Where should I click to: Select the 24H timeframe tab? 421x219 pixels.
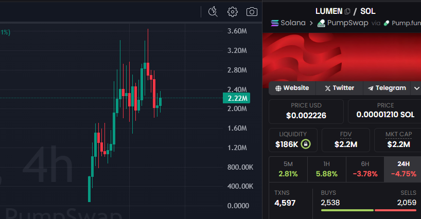403,170
